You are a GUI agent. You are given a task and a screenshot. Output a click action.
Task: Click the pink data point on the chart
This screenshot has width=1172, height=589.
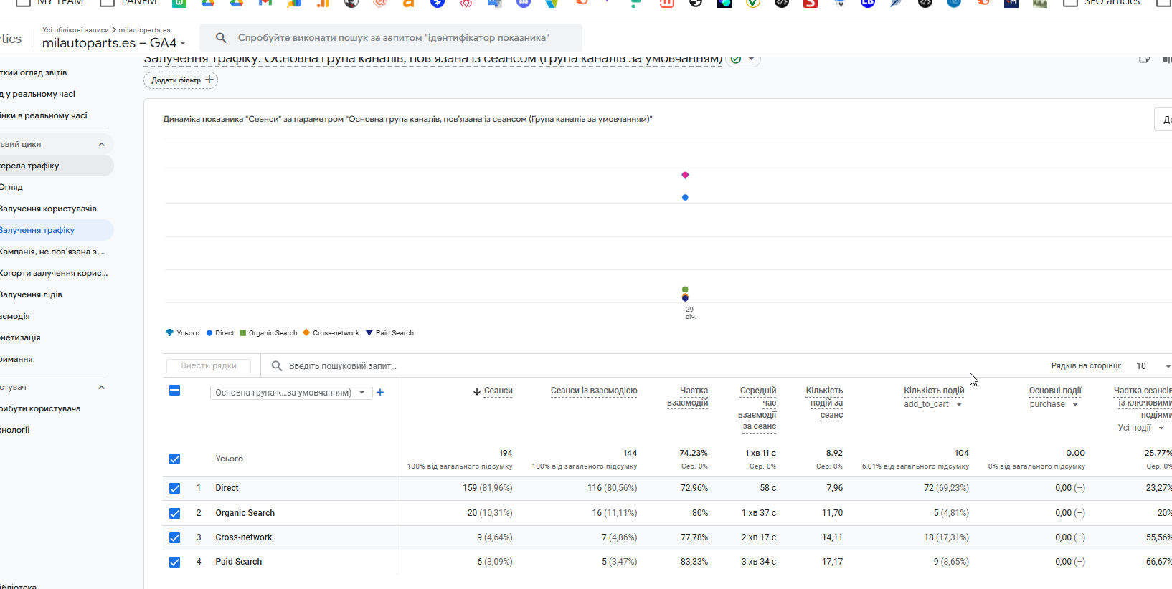pos(685,175)
